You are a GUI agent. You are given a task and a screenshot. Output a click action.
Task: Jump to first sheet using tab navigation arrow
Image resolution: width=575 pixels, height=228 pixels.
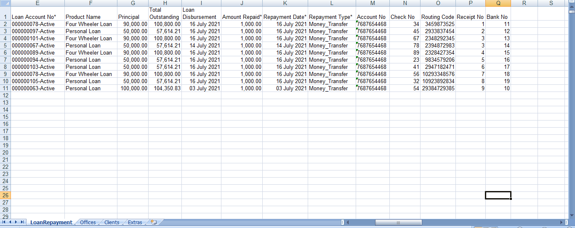tap(5, 222)
